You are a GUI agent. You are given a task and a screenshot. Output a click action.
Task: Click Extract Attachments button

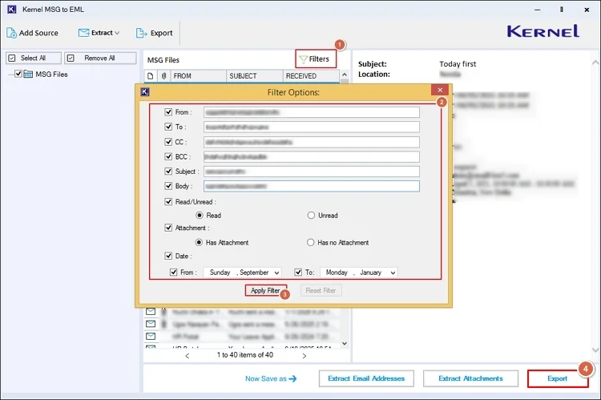(x=470, y=378)
